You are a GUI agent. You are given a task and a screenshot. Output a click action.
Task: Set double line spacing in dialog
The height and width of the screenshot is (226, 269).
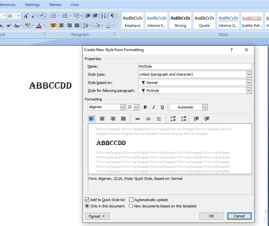click(159, 119)
